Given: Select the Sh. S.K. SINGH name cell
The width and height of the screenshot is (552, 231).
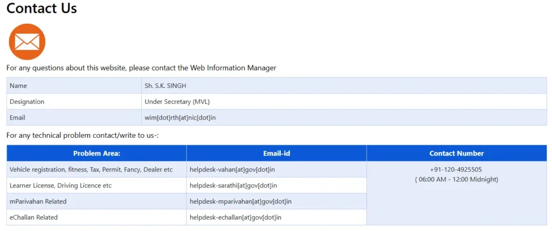Looking at the screenshot, I should 165,86.
